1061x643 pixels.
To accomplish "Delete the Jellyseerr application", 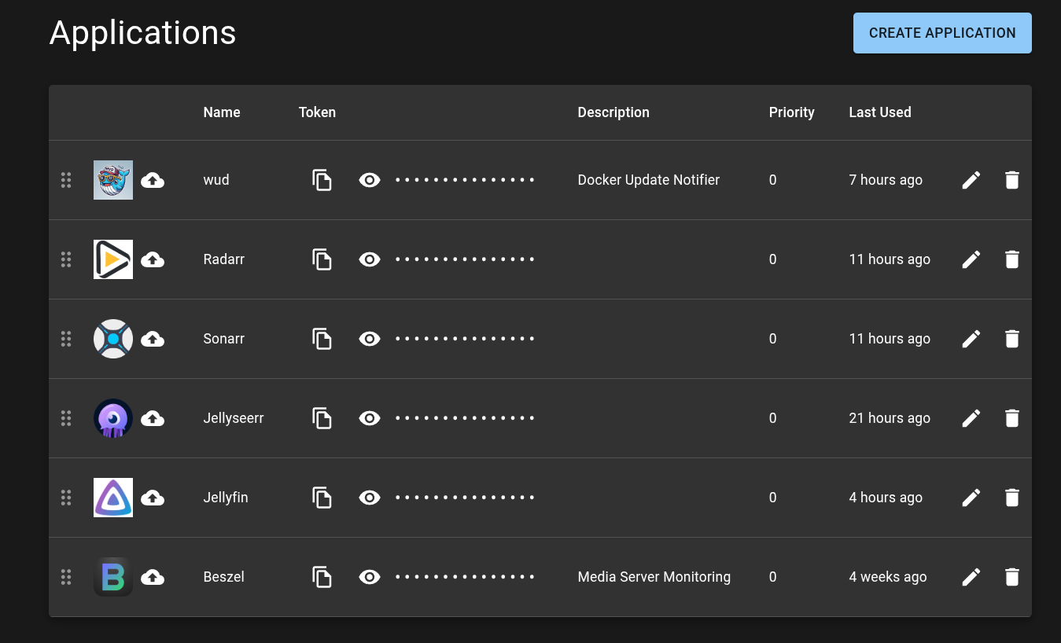I will pyautogui.click(x=1012, y=418).
